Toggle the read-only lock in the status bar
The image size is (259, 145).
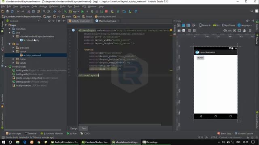248,137
